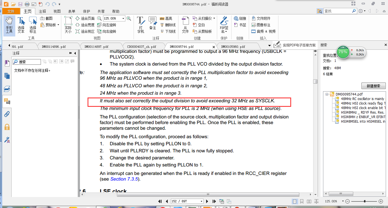This screenshot has height=208, width=388.
Task: Expand the Clipboard (剪贴板) dropdown
Action: point(58,25)
